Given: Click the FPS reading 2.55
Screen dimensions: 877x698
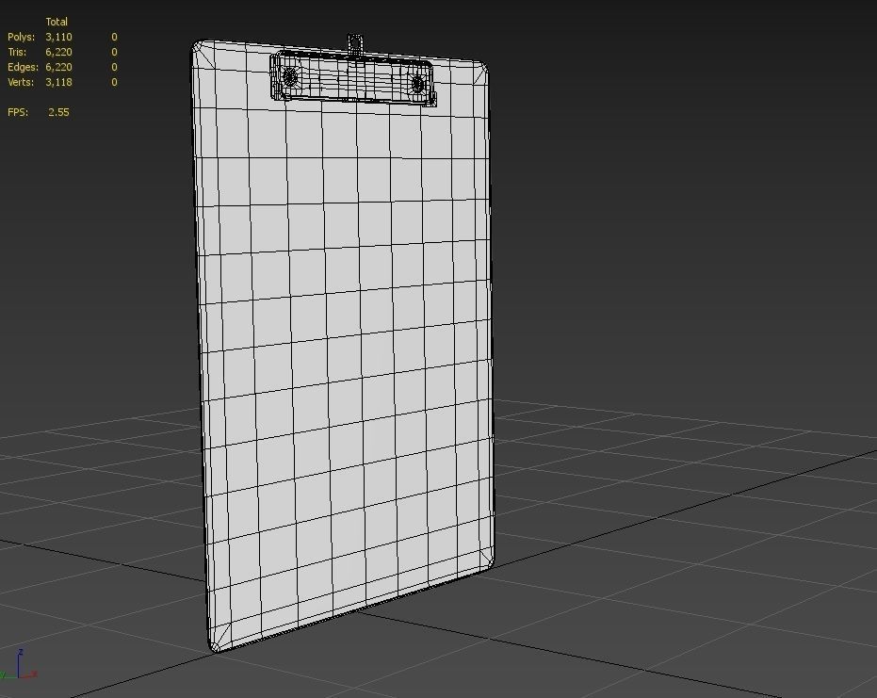Looking at the screenshot, I should [x=58, y=112].
